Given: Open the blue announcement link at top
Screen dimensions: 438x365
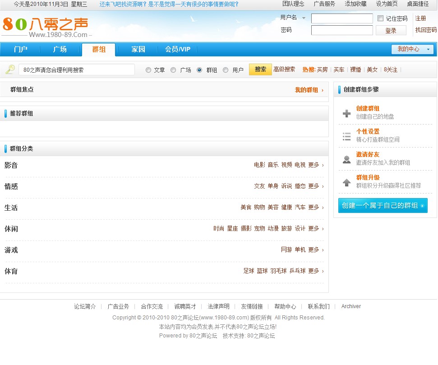Looking at the screenshot, I should 169,4.
